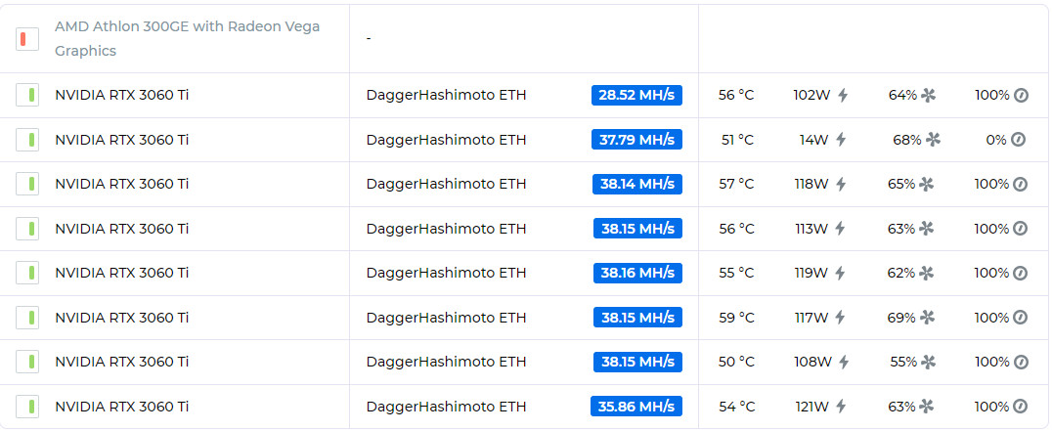Click the 38.16 MH/s hashrate badge
This screenshot has height=431, width=1052.
point(637,273)
